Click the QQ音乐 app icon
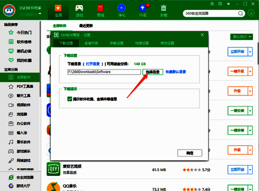 pyautogui.click(x=54, y=187)
